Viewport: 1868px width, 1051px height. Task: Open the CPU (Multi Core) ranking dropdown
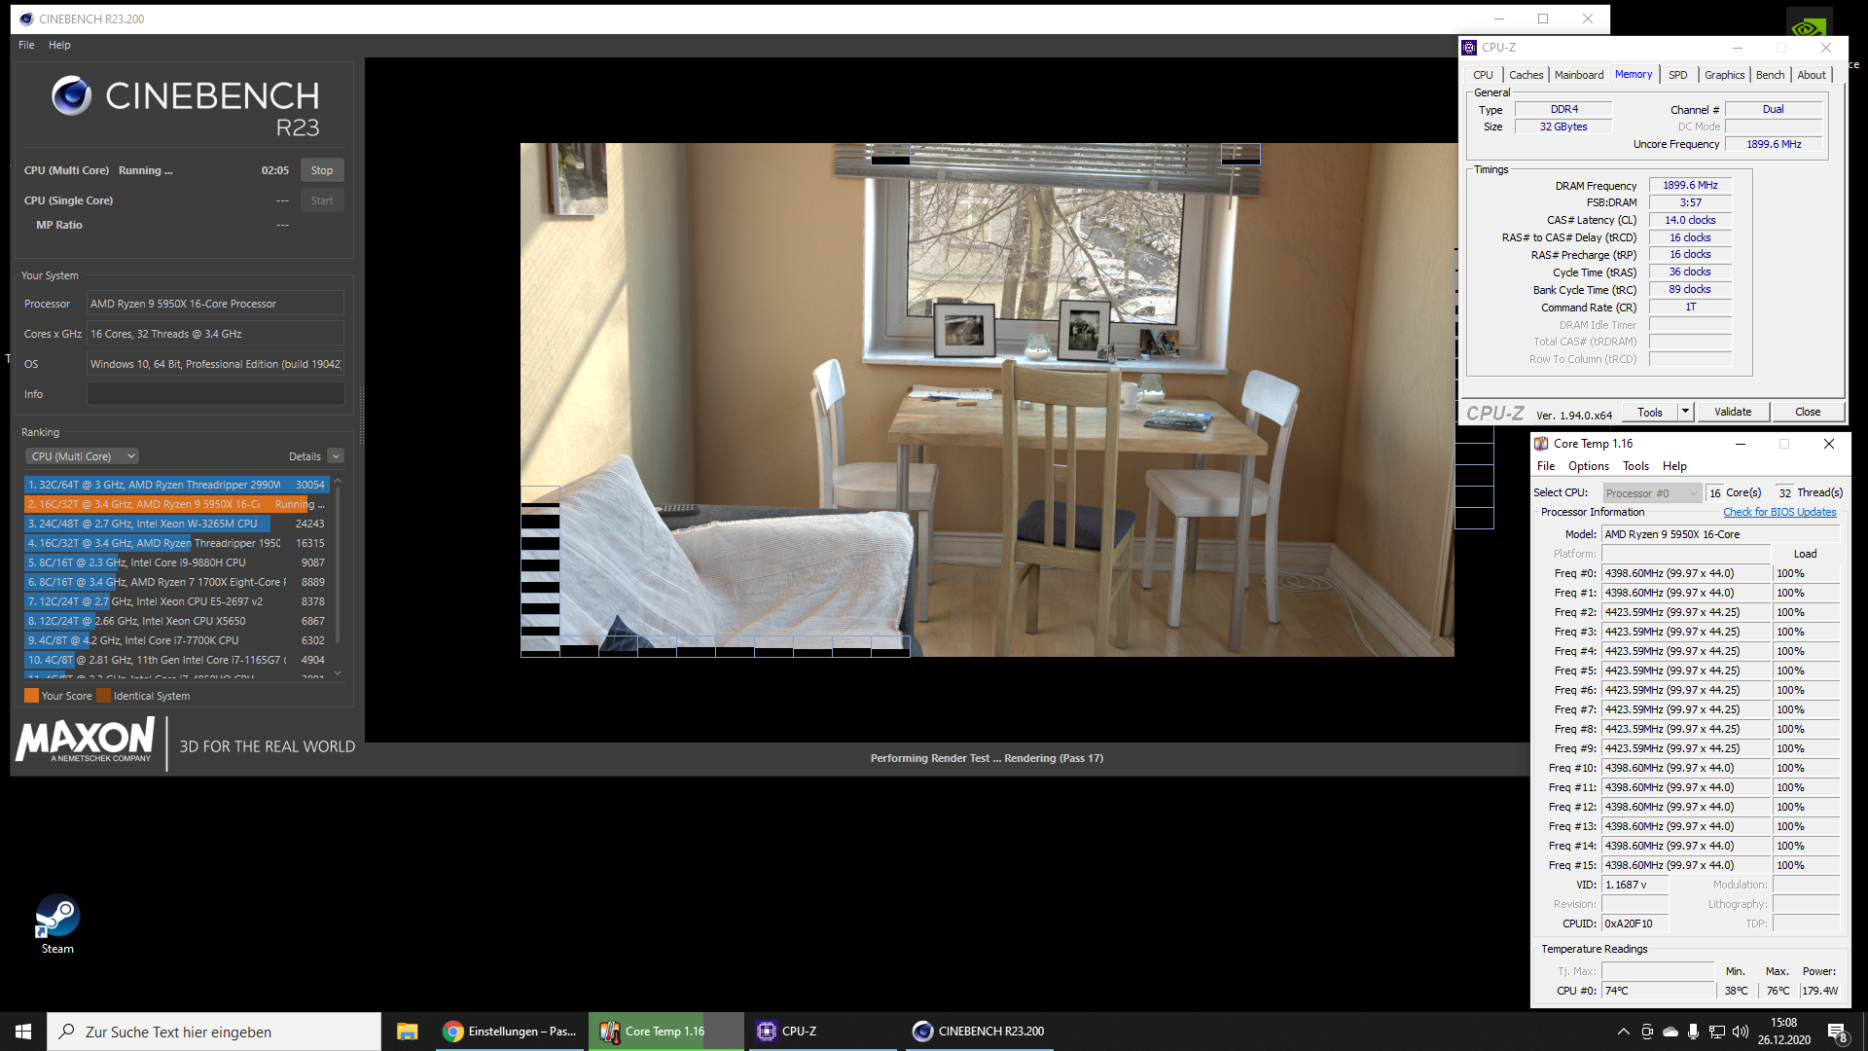(x=82, y=456)
